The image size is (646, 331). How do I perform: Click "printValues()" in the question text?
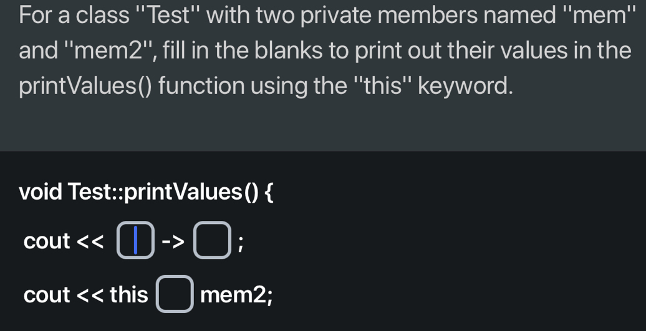(x=85, y=86)
